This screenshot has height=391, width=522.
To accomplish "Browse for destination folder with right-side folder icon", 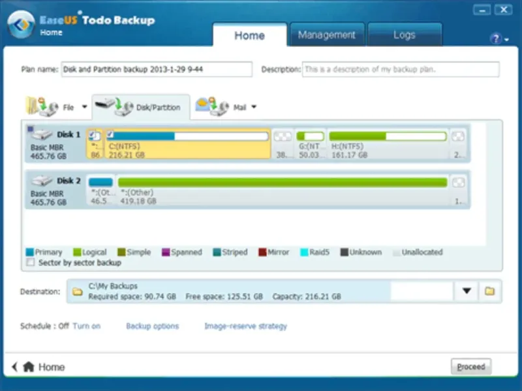I will click(x=489, y=291).
